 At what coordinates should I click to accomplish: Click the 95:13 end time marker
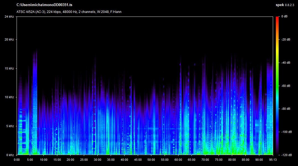[273, 160]
